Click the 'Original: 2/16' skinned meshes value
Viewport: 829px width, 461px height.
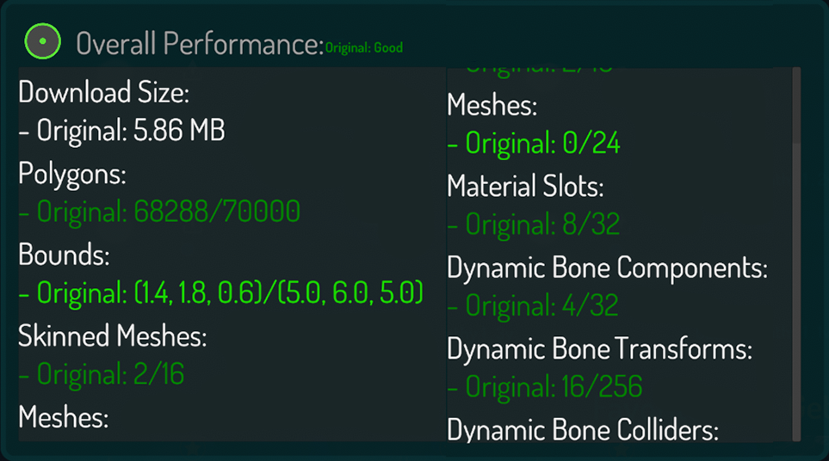coord(102,375)
